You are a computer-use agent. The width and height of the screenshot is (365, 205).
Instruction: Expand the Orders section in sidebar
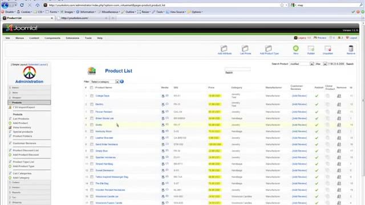click(x=29, y=182)
